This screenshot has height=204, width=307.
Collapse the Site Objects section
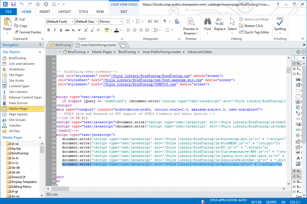pyautogui.click(x=40, y=52)
